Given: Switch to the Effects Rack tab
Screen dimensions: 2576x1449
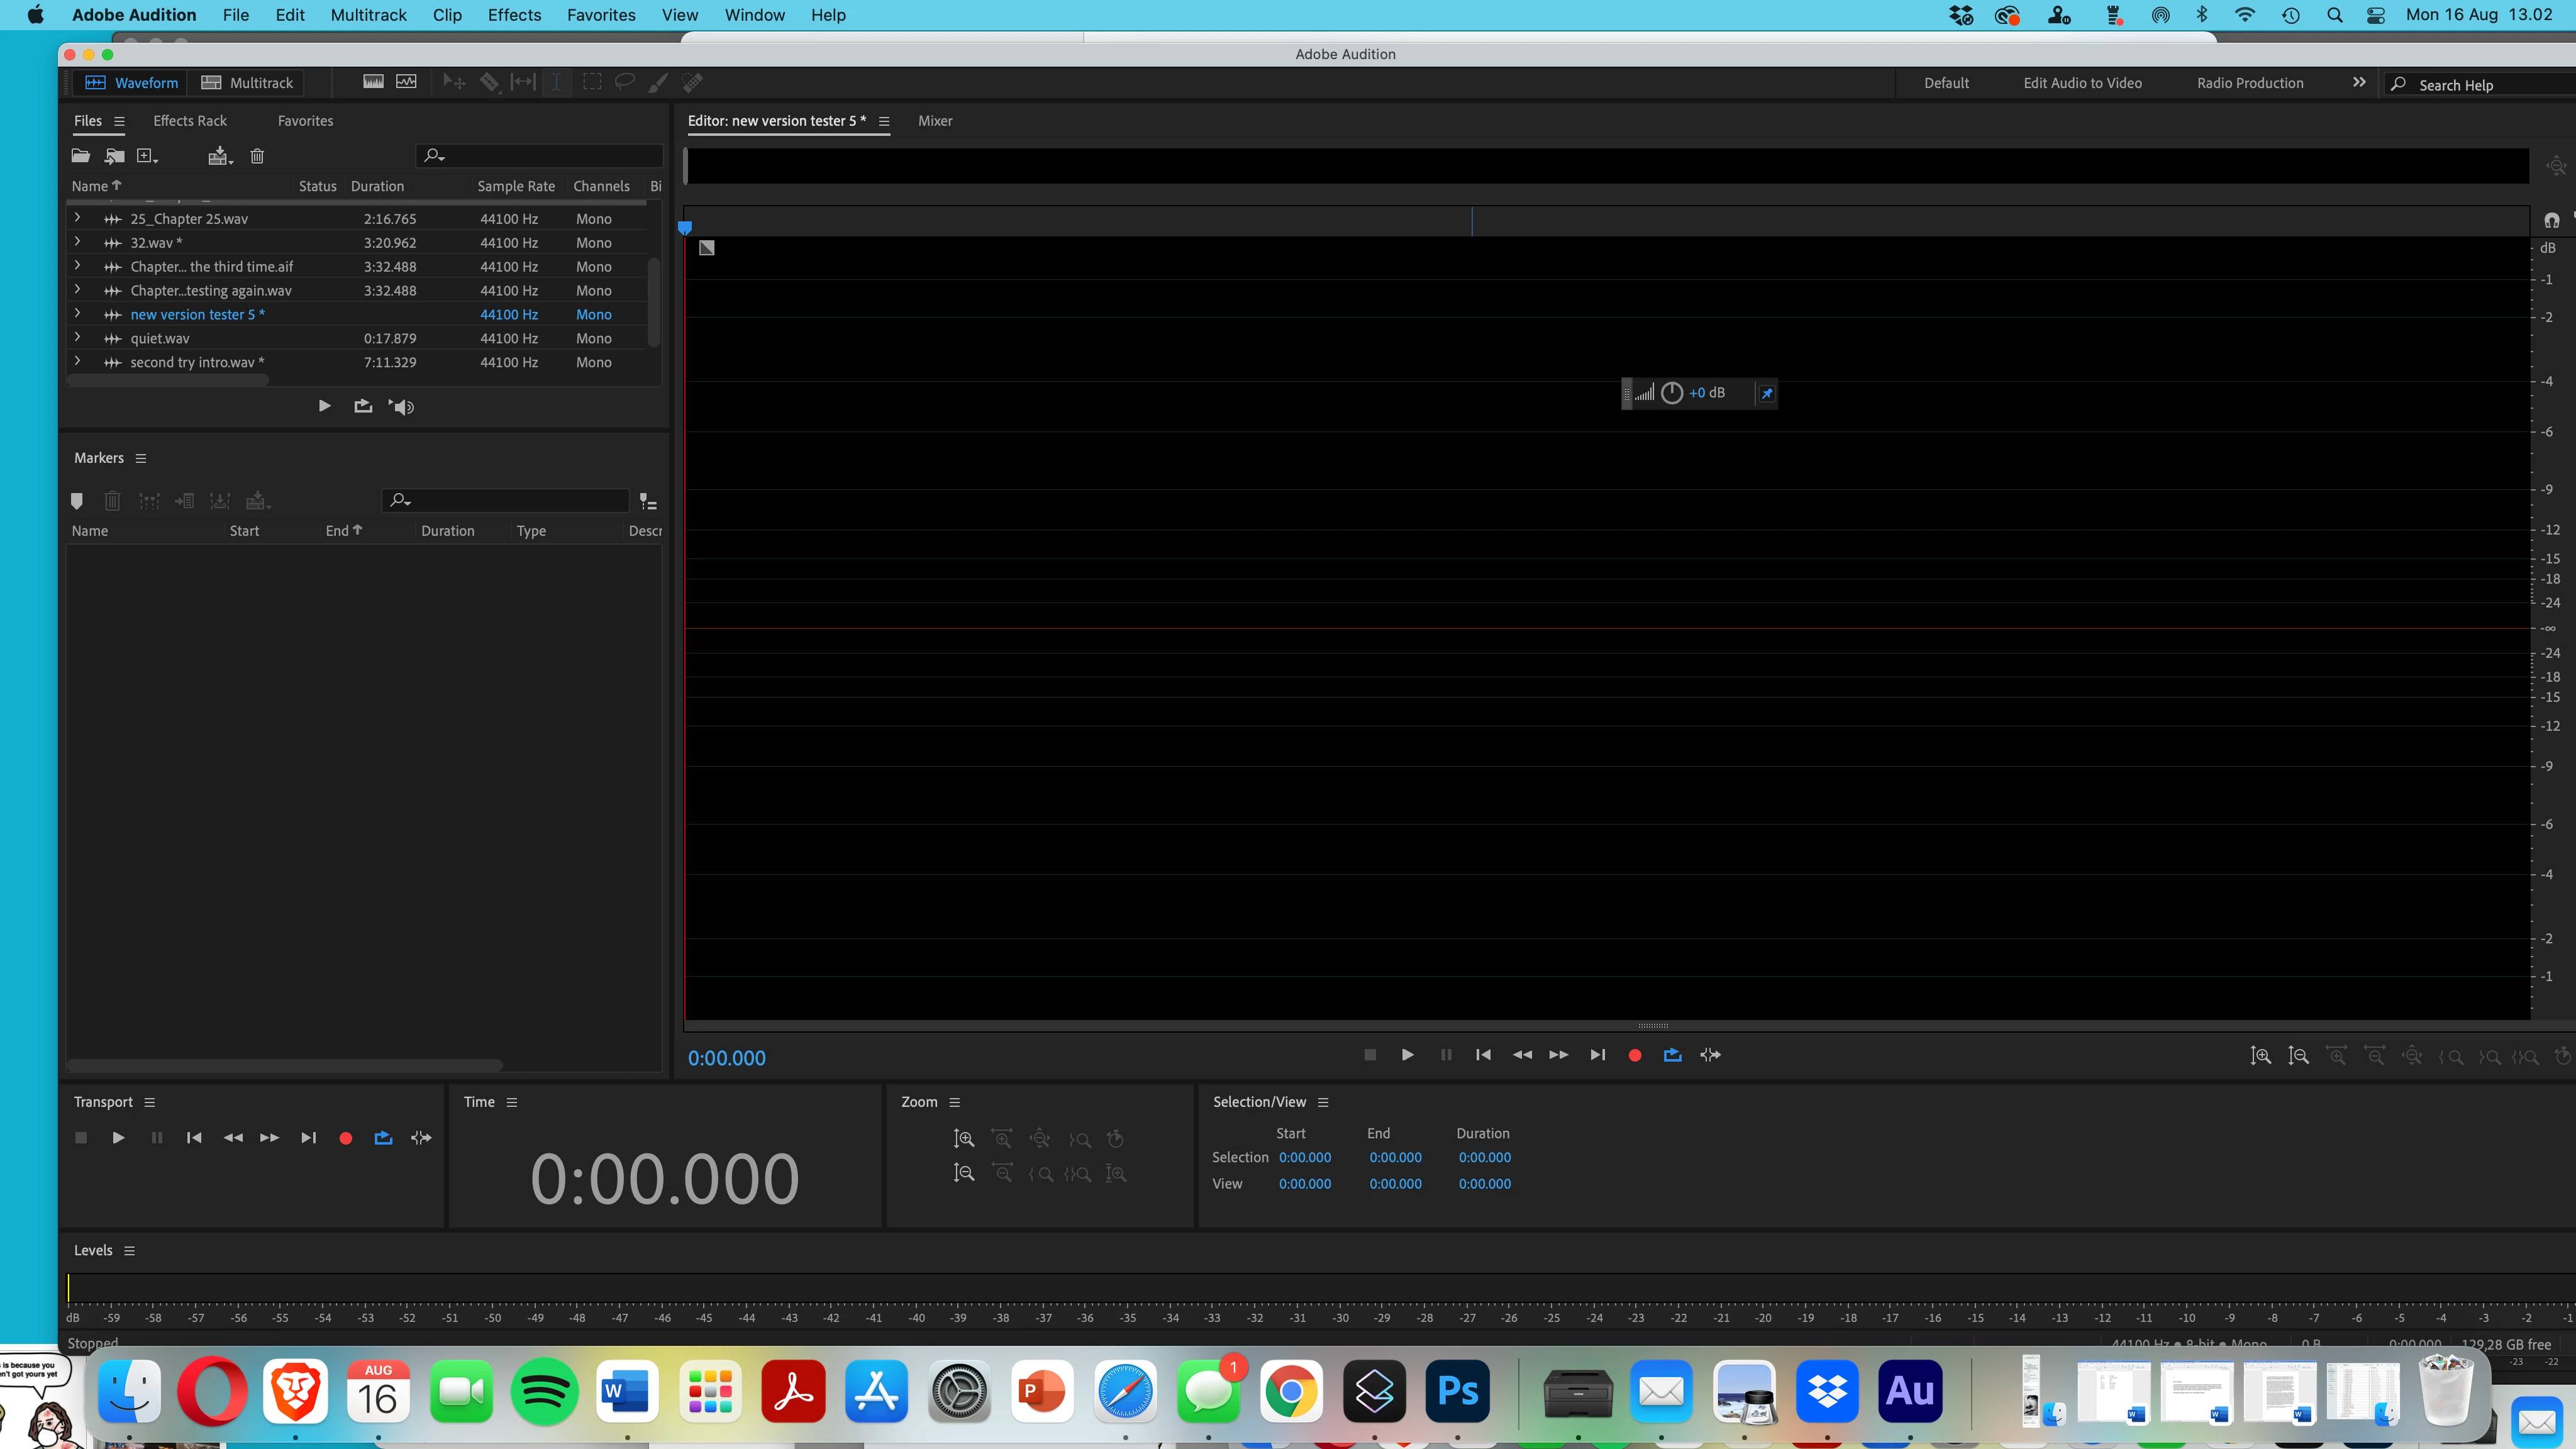Looking at the screenshot, I should pos(190,121).
